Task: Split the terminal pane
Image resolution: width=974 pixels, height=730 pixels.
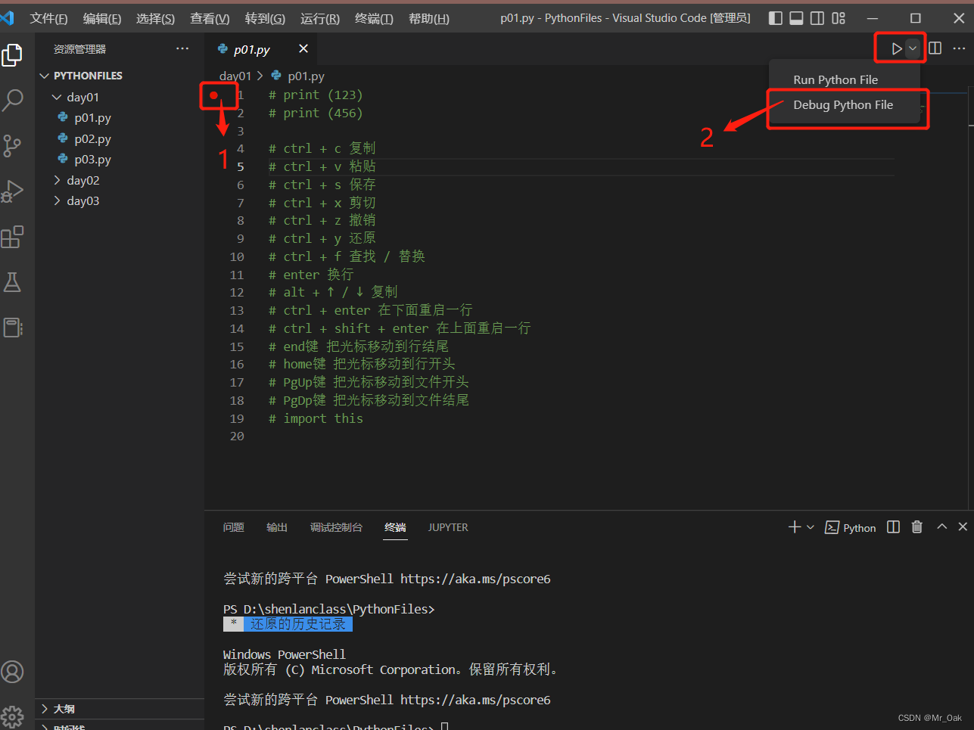Action: coord(893,527)
